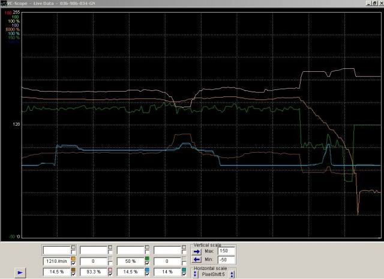Click the play arrow button at bottom left
384x279 pixels.
pos(21,272)
